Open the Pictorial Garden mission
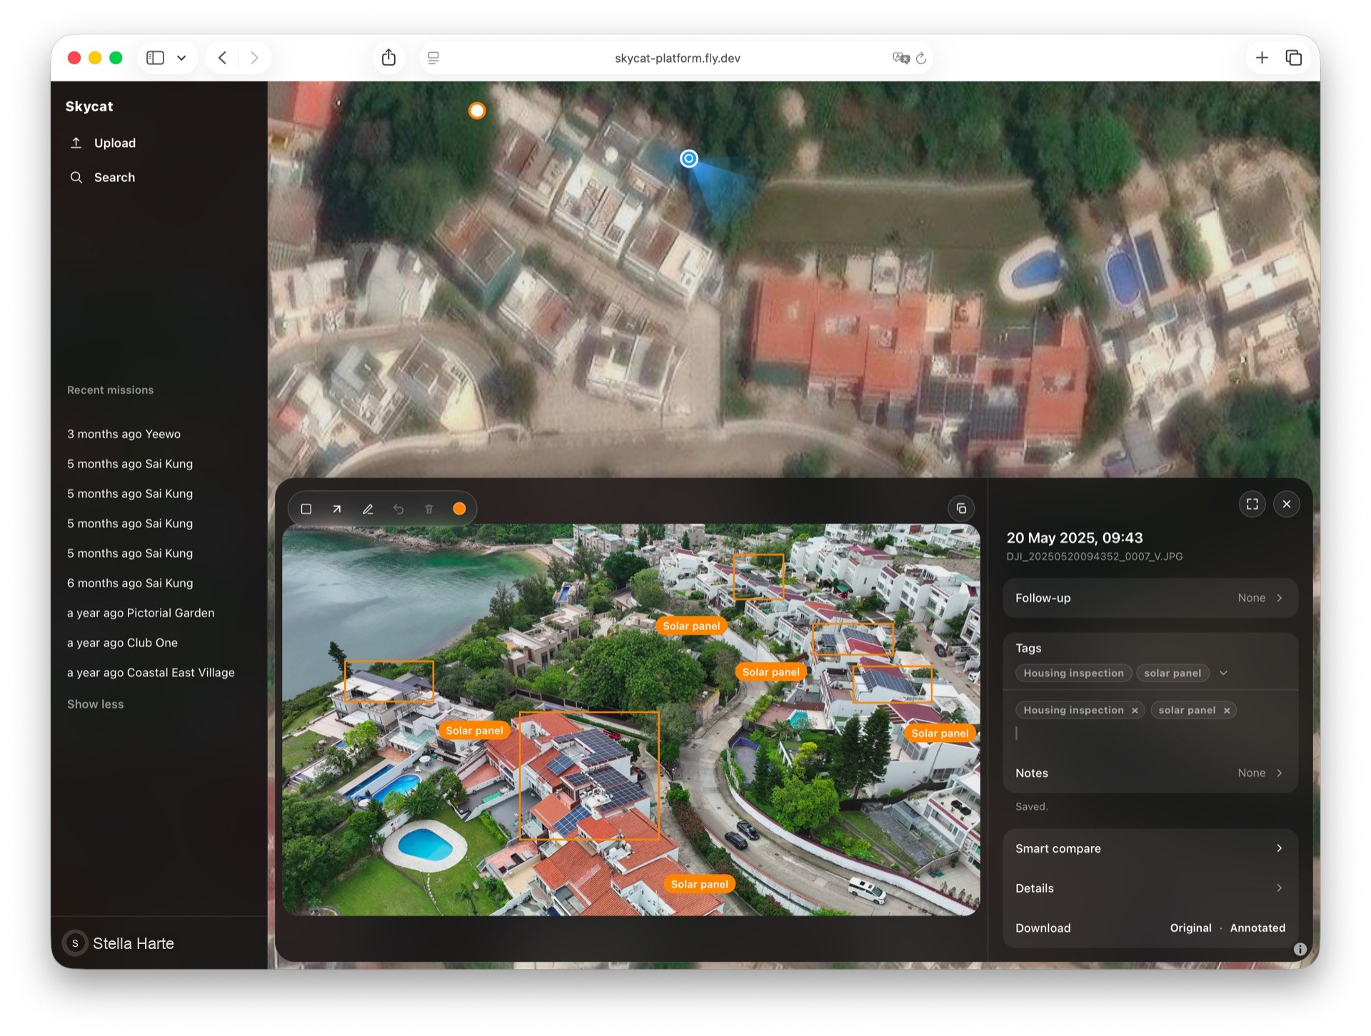 click(x=141, y=613)
